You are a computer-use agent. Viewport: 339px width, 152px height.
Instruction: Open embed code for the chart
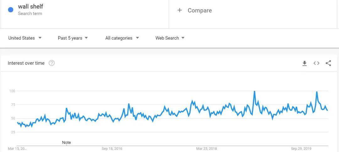[x=316, y=63]
